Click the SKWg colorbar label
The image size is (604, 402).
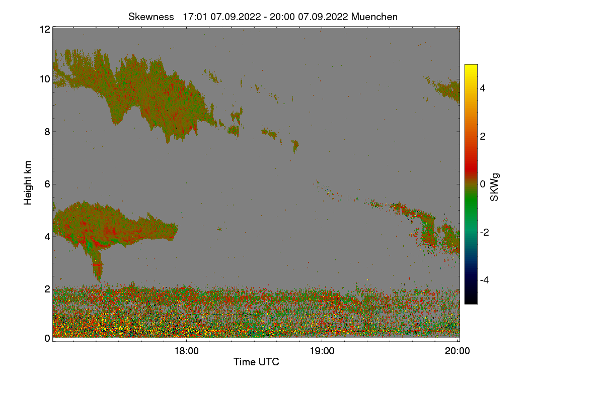pyautogui.click(x=494, y=187)
